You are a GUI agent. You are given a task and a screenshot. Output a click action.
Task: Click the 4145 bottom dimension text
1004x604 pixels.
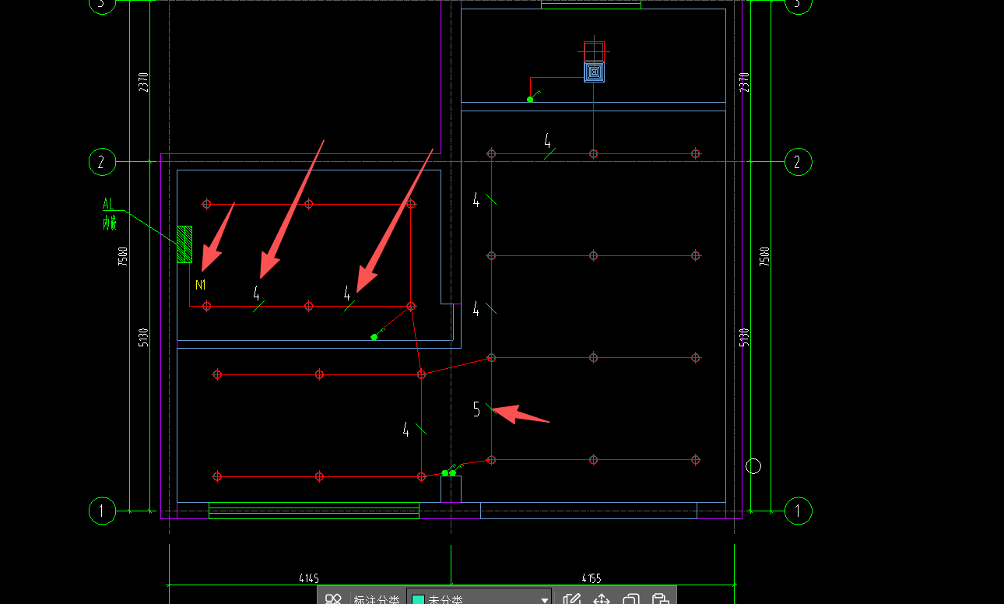309,578
